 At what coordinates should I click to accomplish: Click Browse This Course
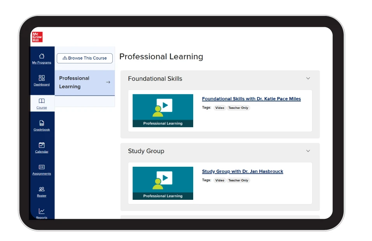click(x=84, y=58)
